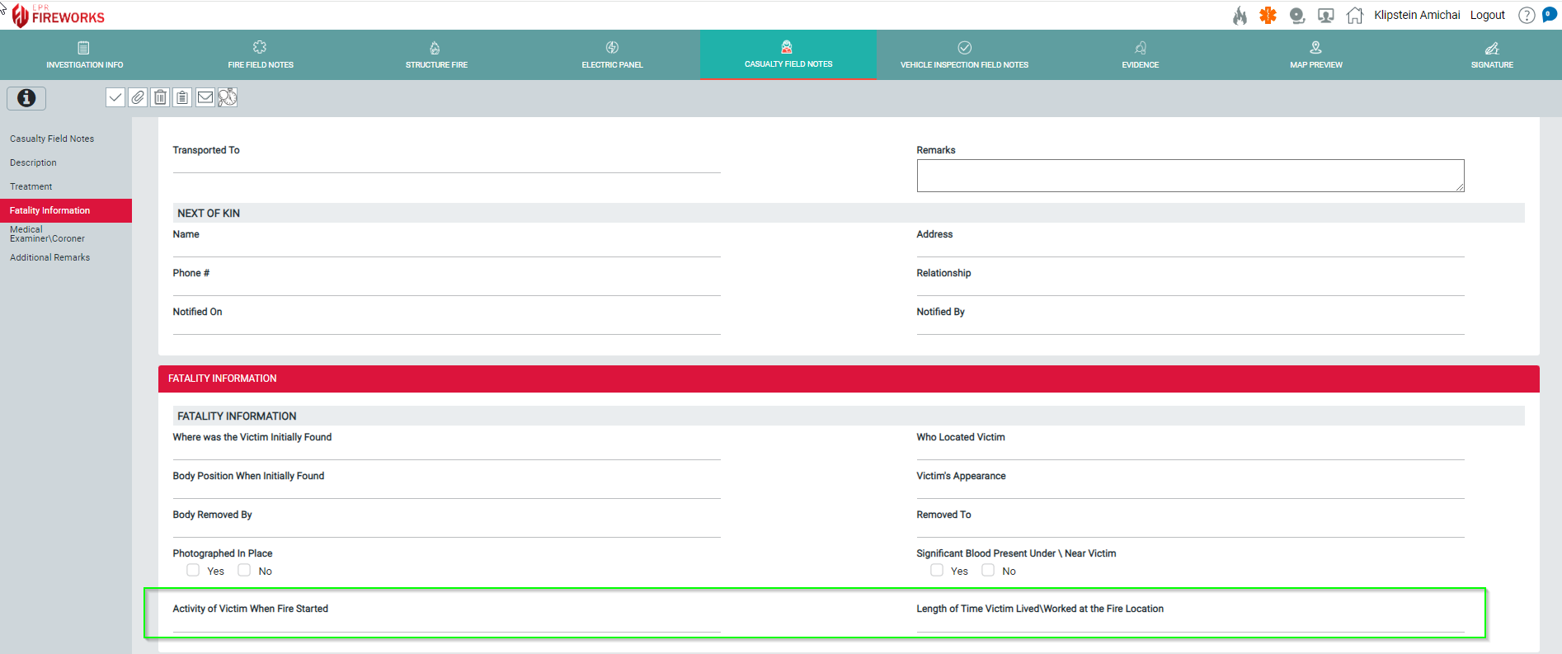Go to home via house icon
This screenshot has height=654, width=1562.
1354,15
